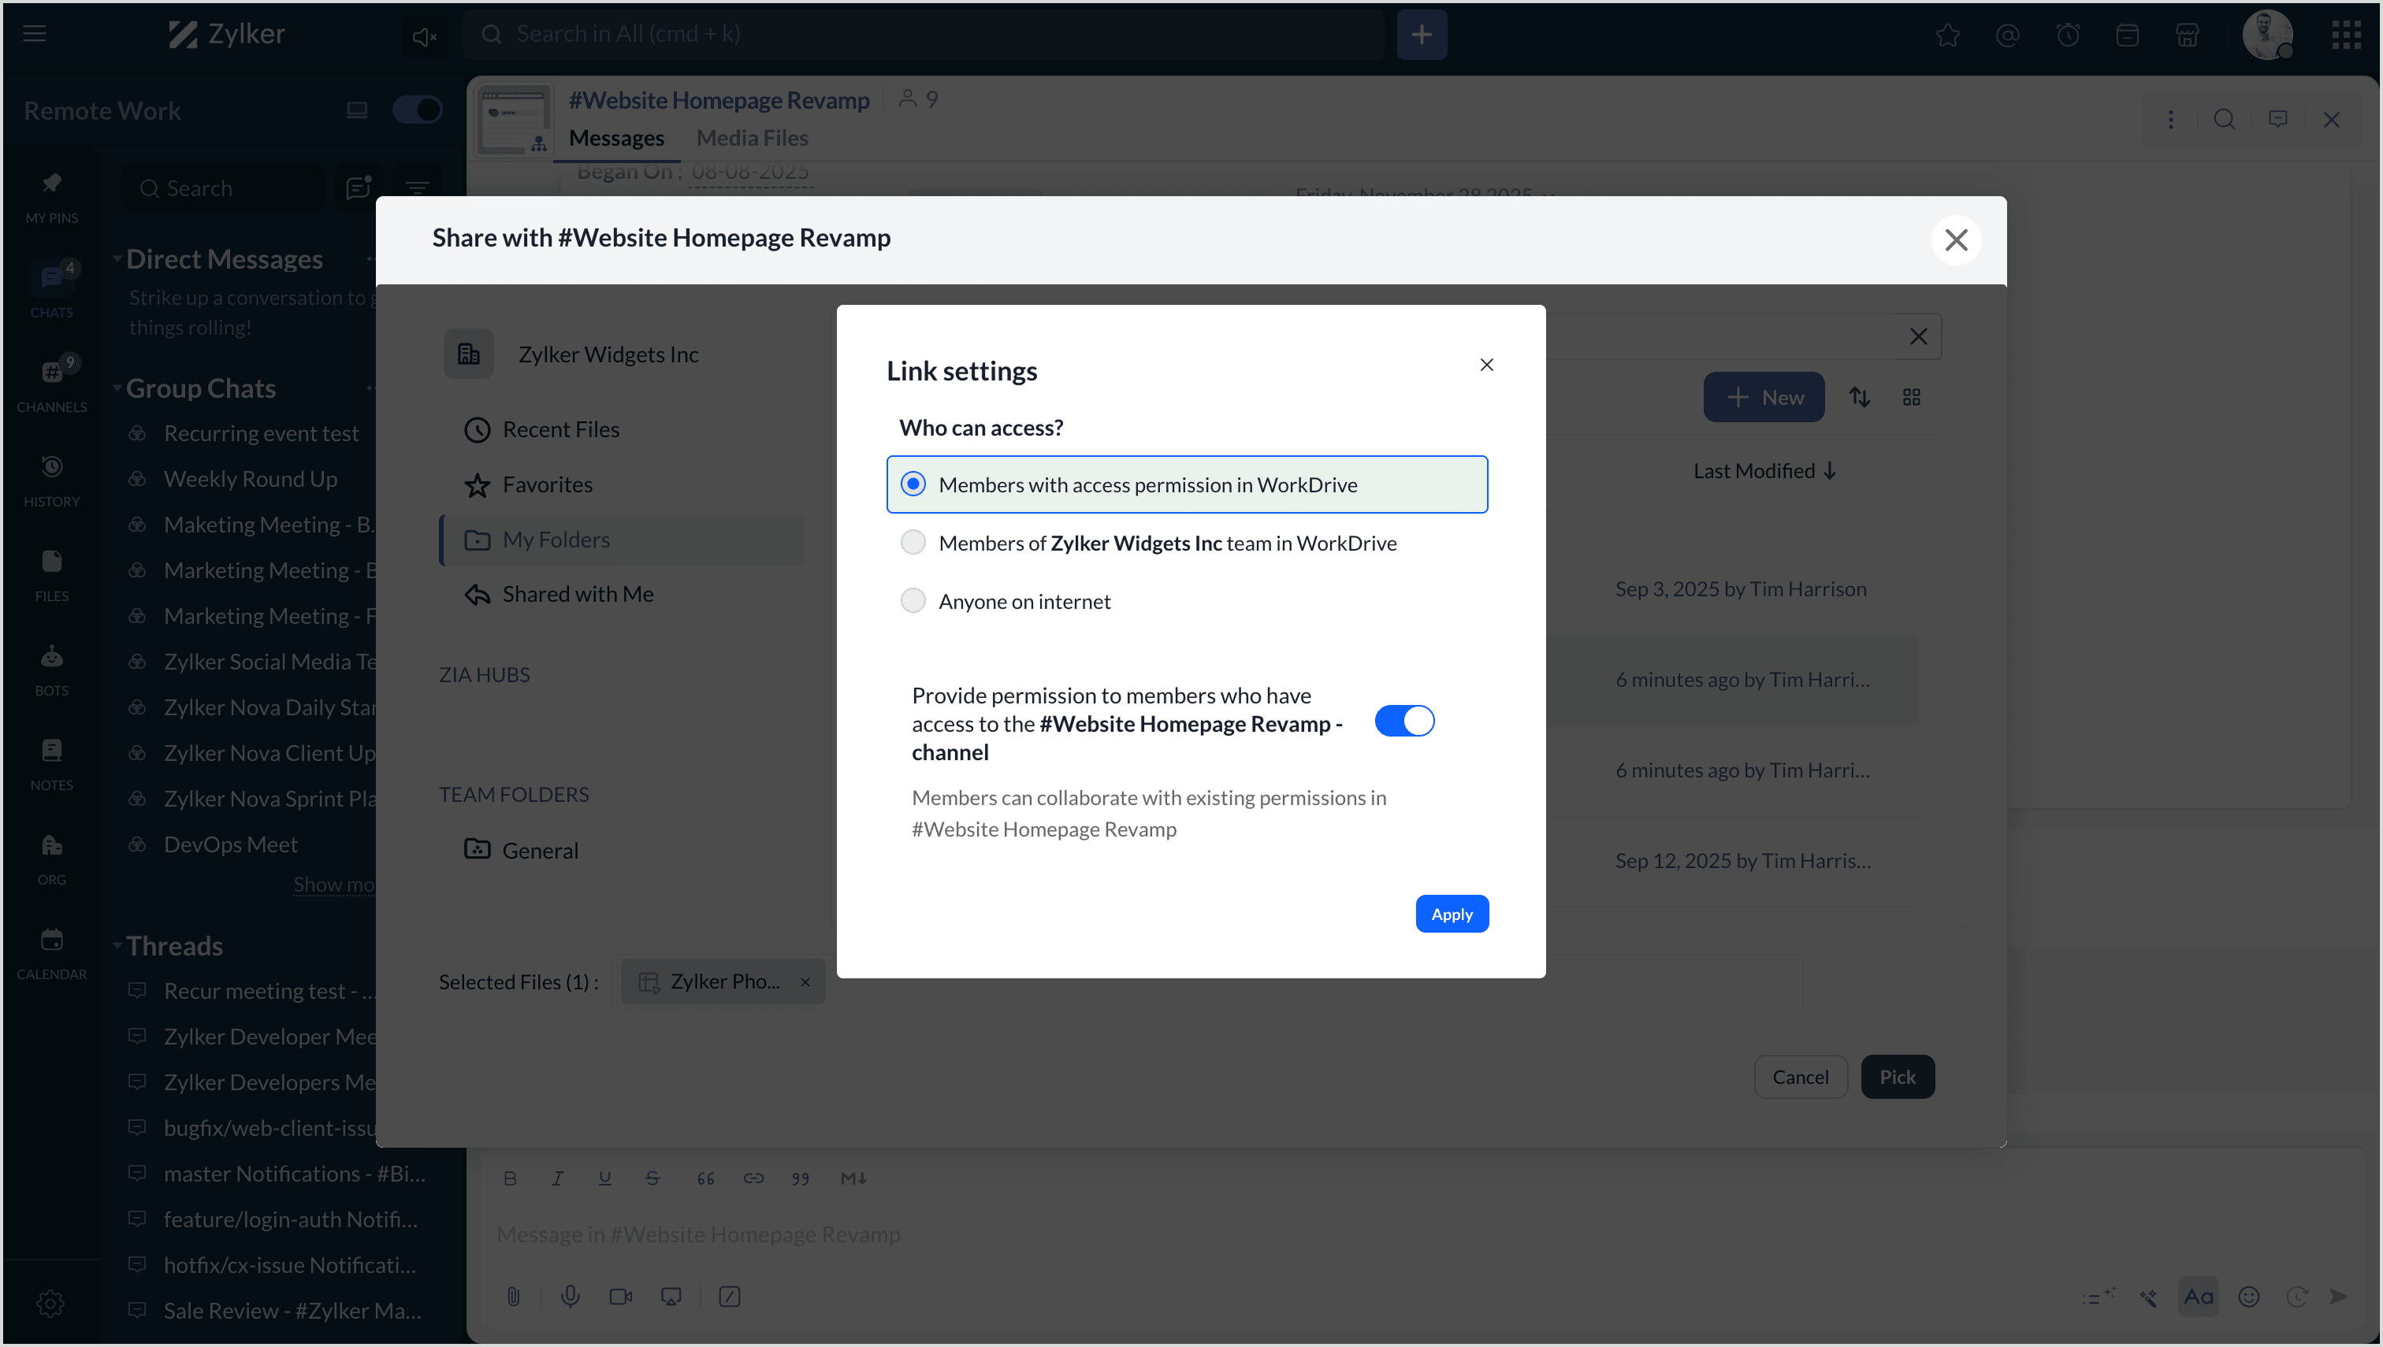Apply the link settings
2383x1347 pixels.
(x=1451, y=914)
